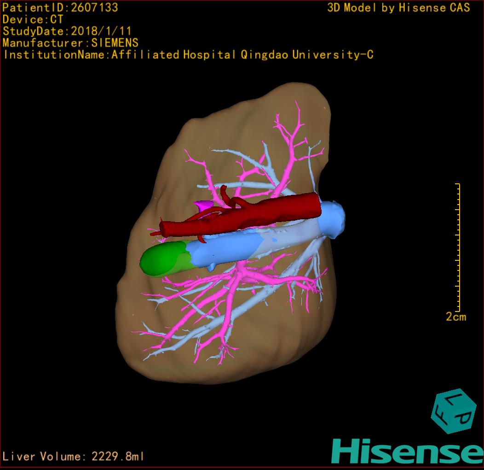Click the orientation cube in the corner
The width and height of the screenshot is (484, 470).
454,411
